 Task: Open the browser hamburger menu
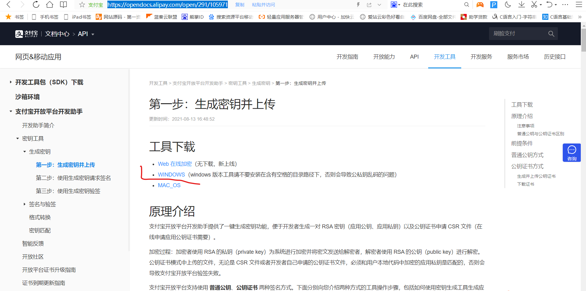579,5
